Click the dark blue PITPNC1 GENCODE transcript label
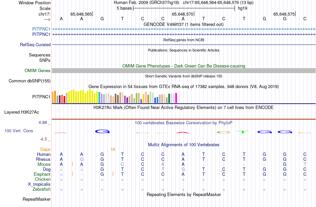 point(41,35)
